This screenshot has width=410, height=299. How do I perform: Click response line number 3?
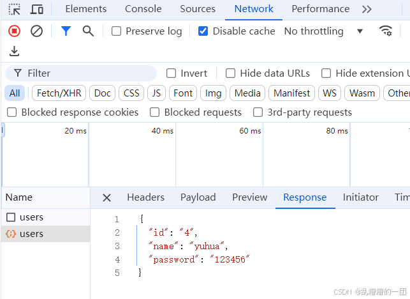point(117,247)
